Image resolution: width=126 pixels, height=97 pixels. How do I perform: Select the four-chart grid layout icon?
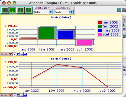28,10
